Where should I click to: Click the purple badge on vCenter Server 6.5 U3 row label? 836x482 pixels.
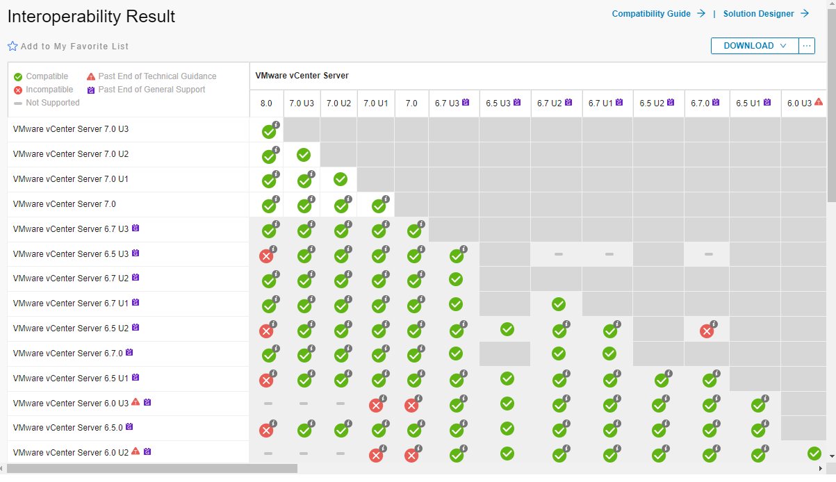click(136, 253)
